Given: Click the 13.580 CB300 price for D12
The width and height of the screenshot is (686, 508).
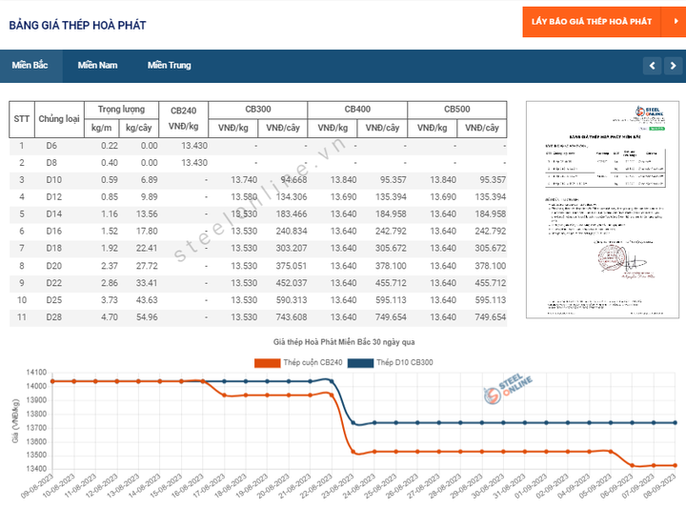Looking at the screenshot, I should click(x=244, y=197).
